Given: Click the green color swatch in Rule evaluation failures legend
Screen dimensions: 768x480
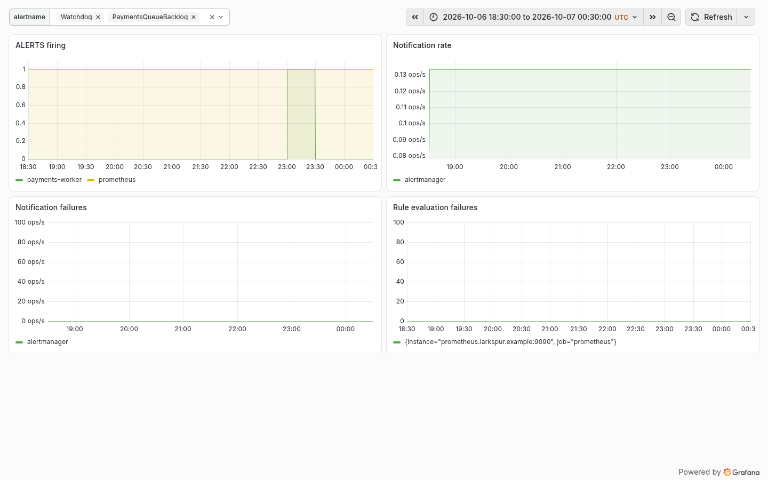Looking at the screenshot, I should coord(397,342).
